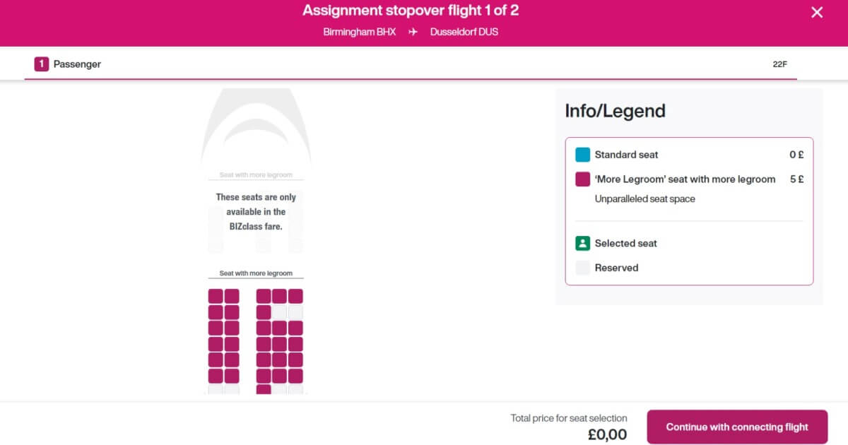Viewport: 848px width, 445px height.
Task: Click the blue Standard seat legend swatch
Action: 582,155
